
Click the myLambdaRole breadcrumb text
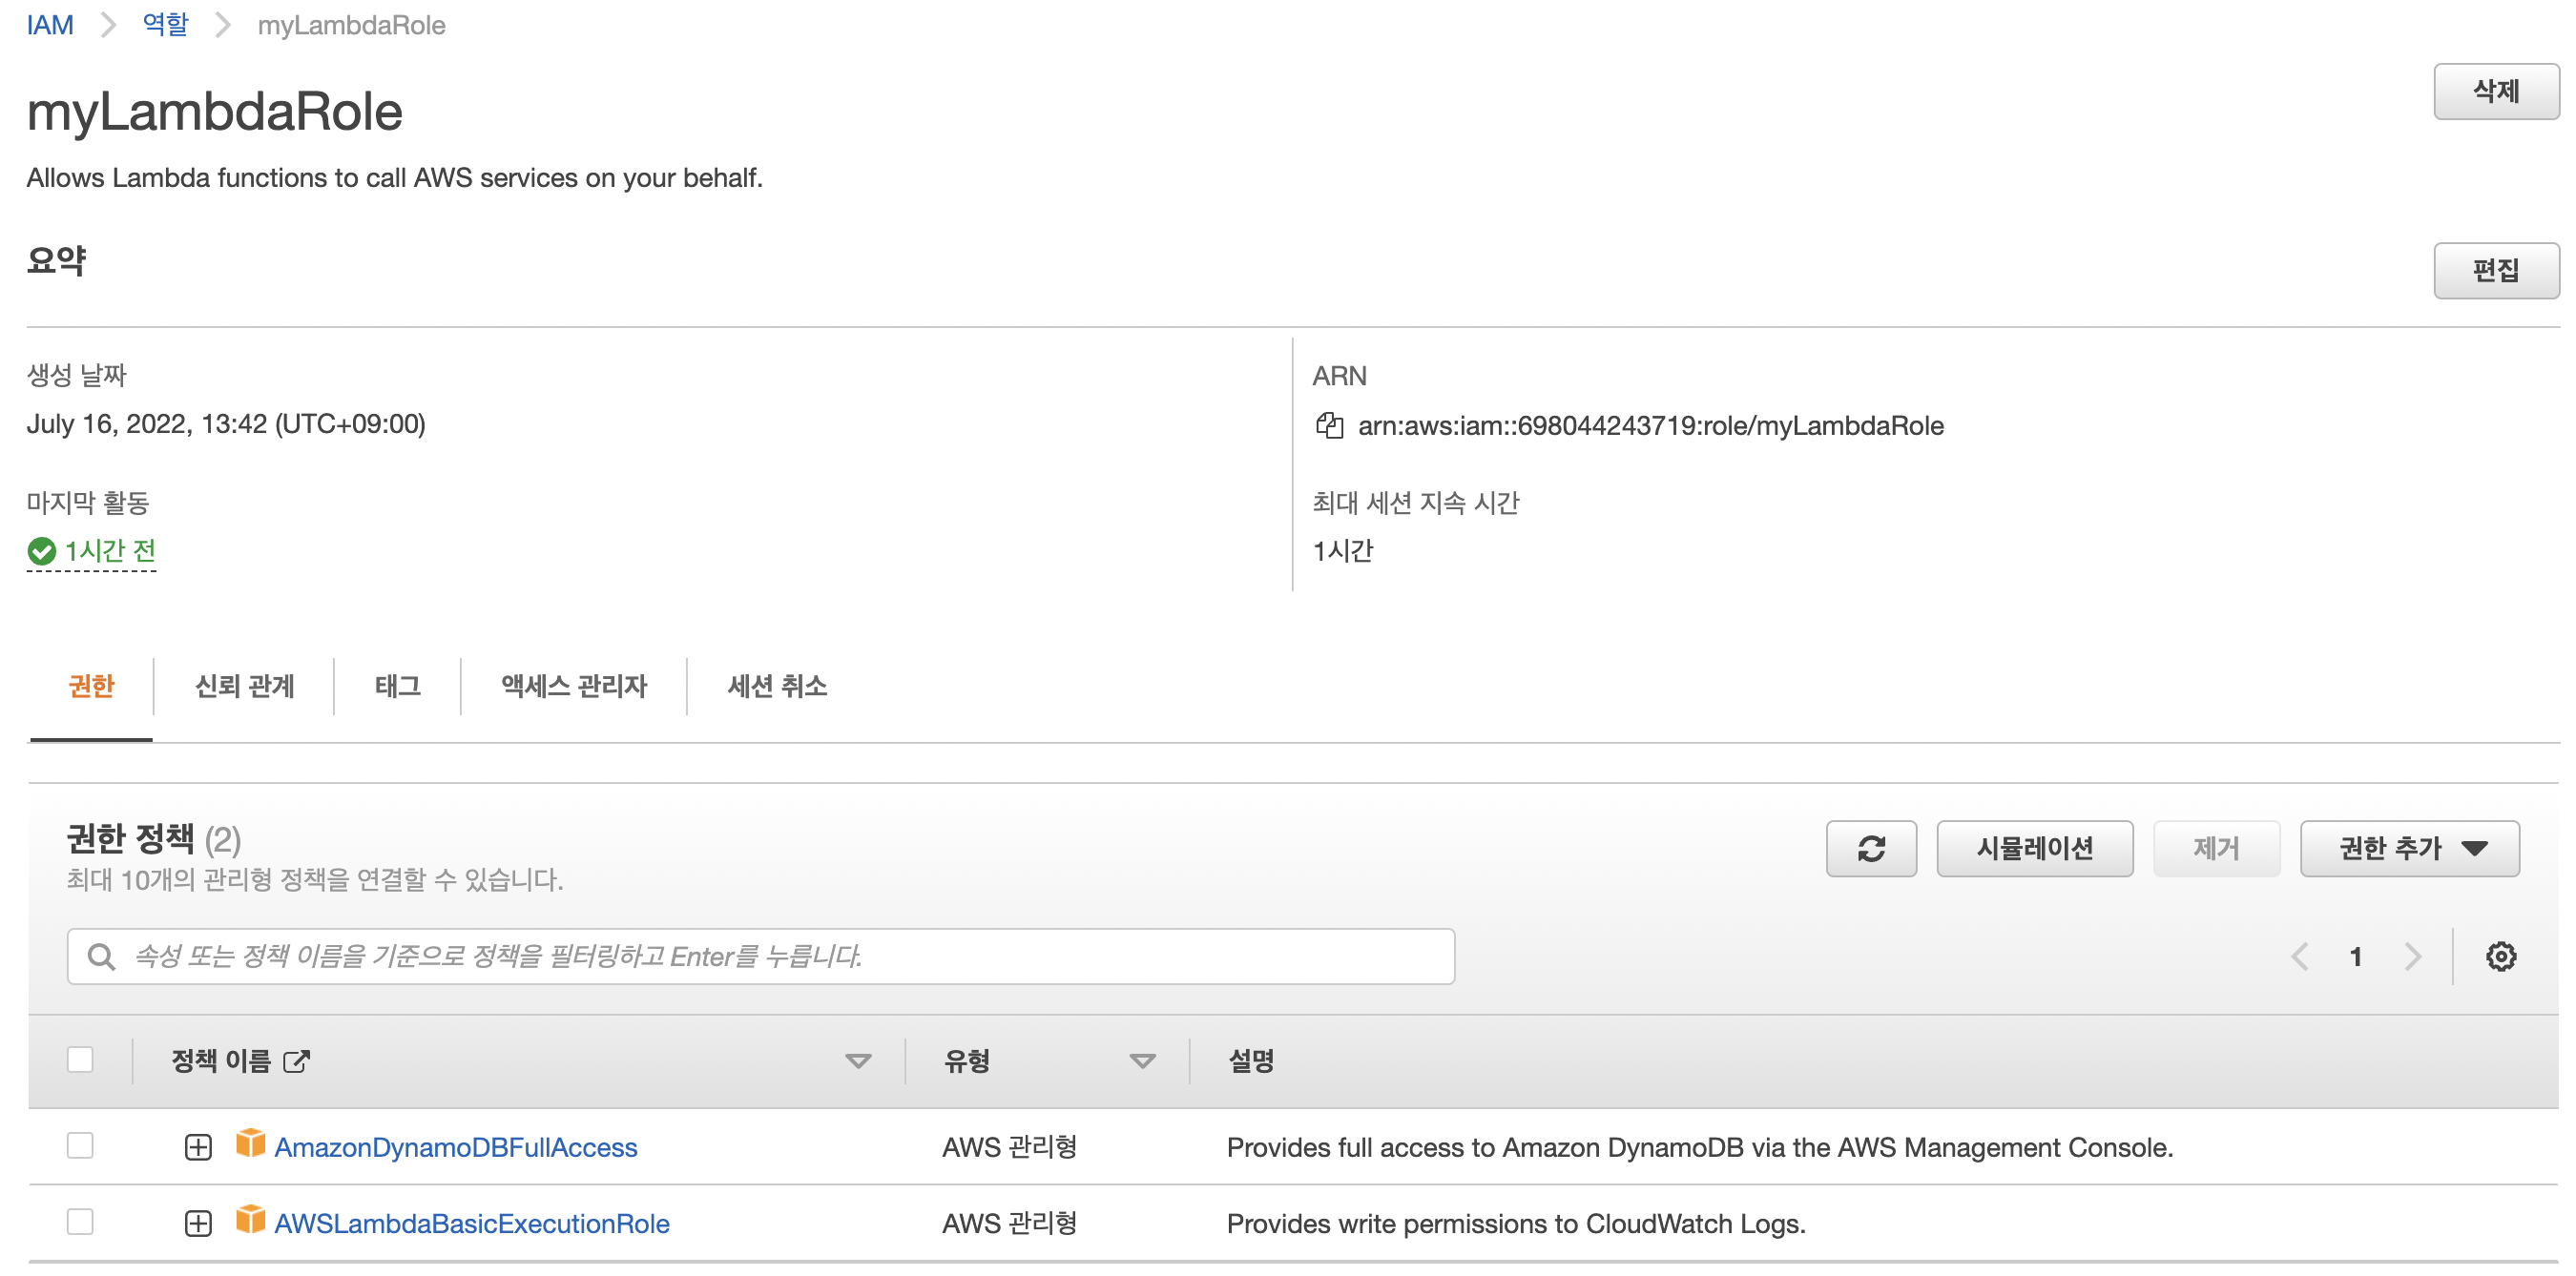tap(351, 25)
